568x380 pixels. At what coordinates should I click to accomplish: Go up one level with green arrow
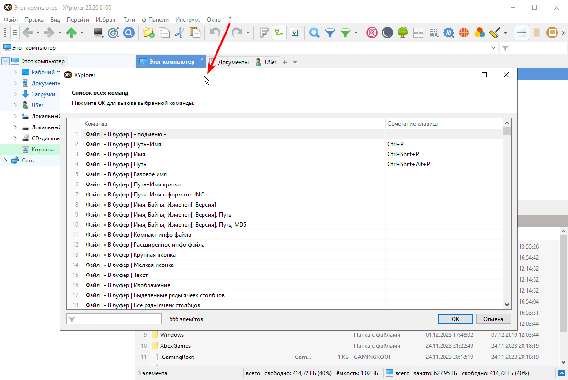[x=71, y=33]
